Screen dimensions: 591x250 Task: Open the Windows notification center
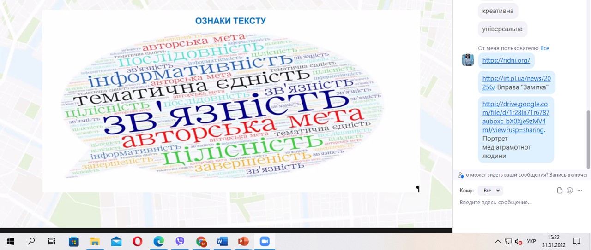[577, 241]
